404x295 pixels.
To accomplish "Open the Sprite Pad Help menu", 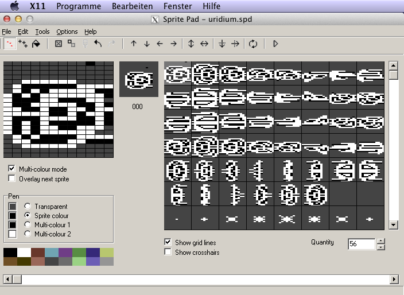I will pyautogui.click(x=91, y=32).
